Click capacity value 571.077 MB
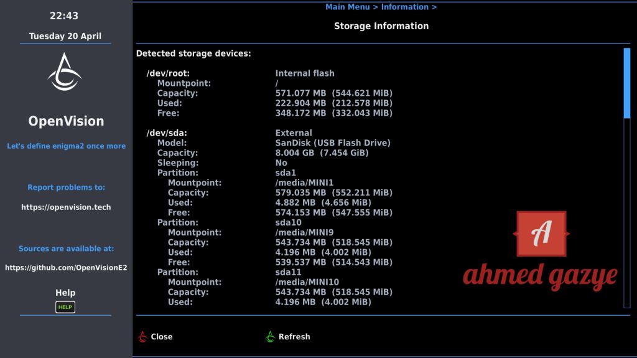Screen dimensions: 637x358 point(300,93)
